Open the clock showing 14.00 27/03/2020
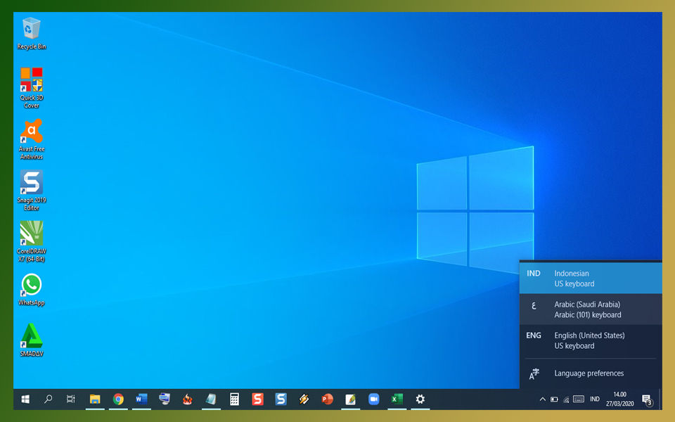 (x=619, y=399)
